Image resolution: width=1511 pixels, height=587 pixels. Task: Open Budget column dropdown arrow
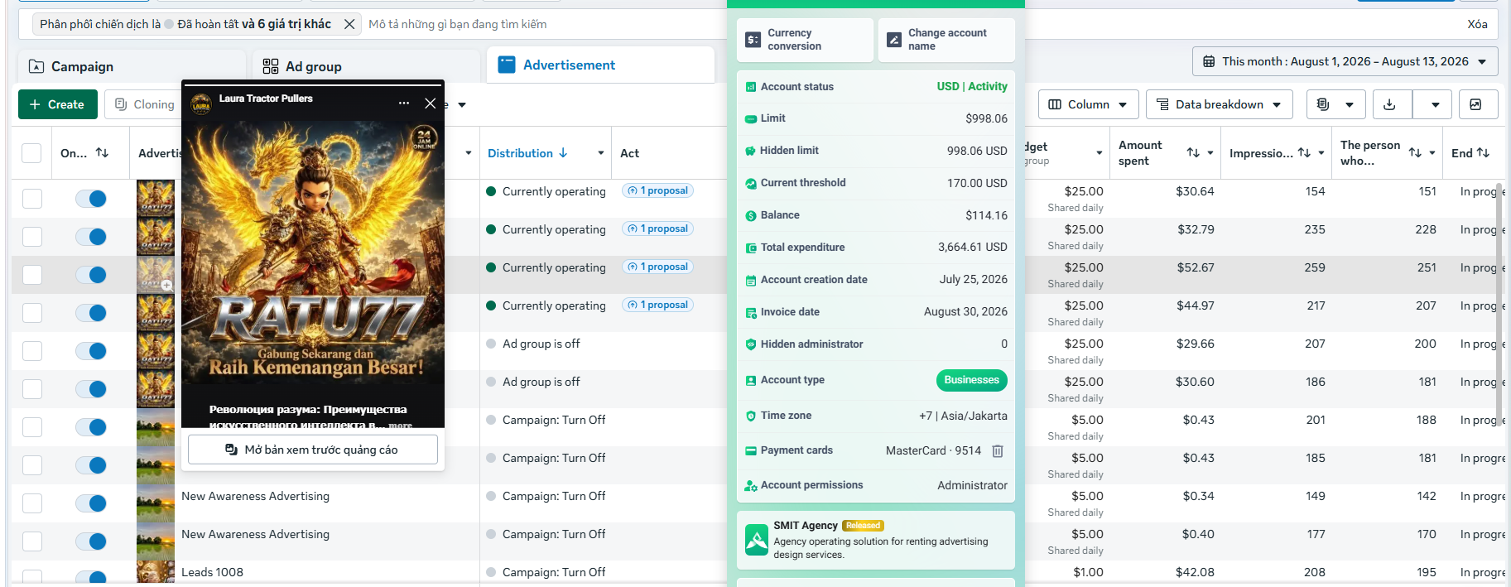(x=1100, y=153)
